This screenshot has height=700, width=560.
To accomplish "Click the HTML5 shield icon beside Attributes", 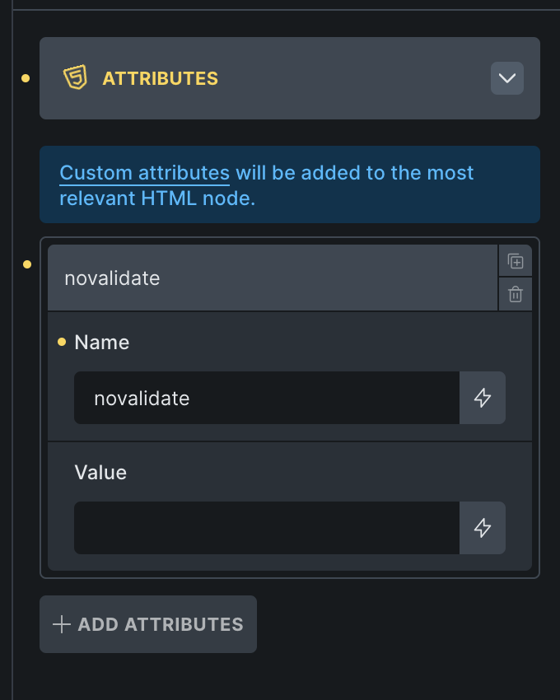I will (75, 78).
